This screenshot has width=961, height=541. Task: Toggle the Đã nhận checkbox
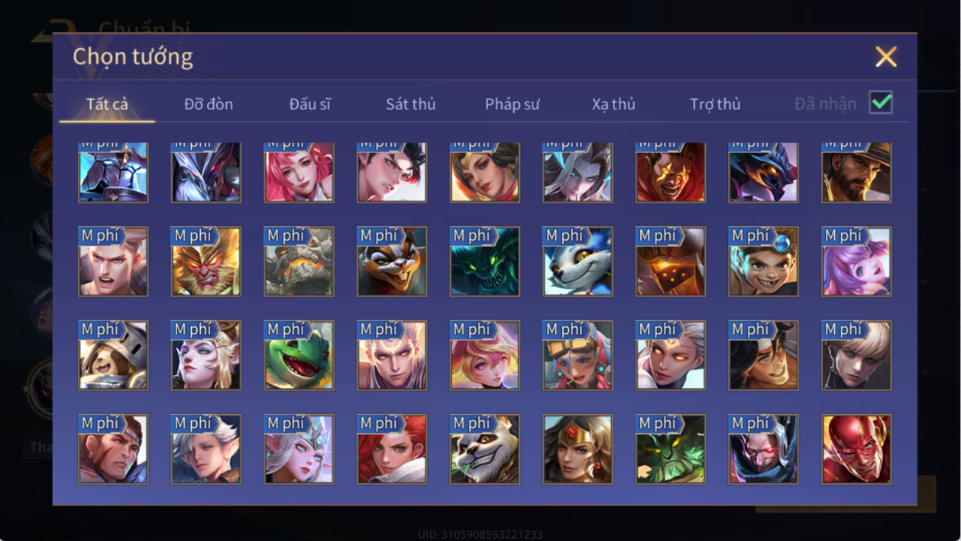click(881, 102)
